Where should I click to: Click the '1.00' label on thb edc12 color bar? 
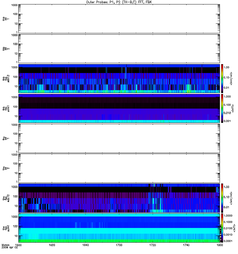226,67
